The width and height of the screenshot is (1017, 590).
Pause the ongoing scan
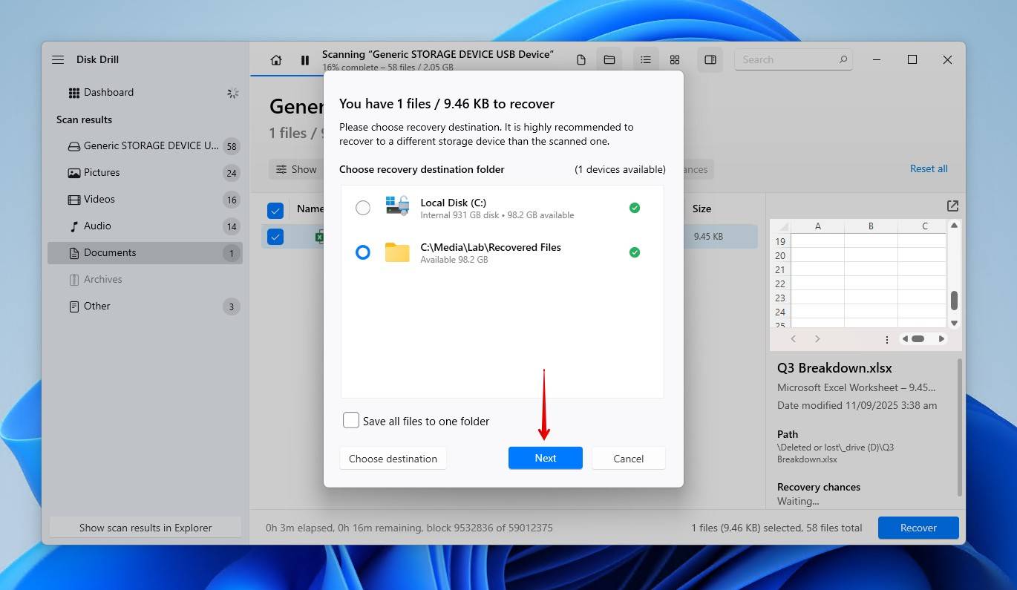pos(305,60)
